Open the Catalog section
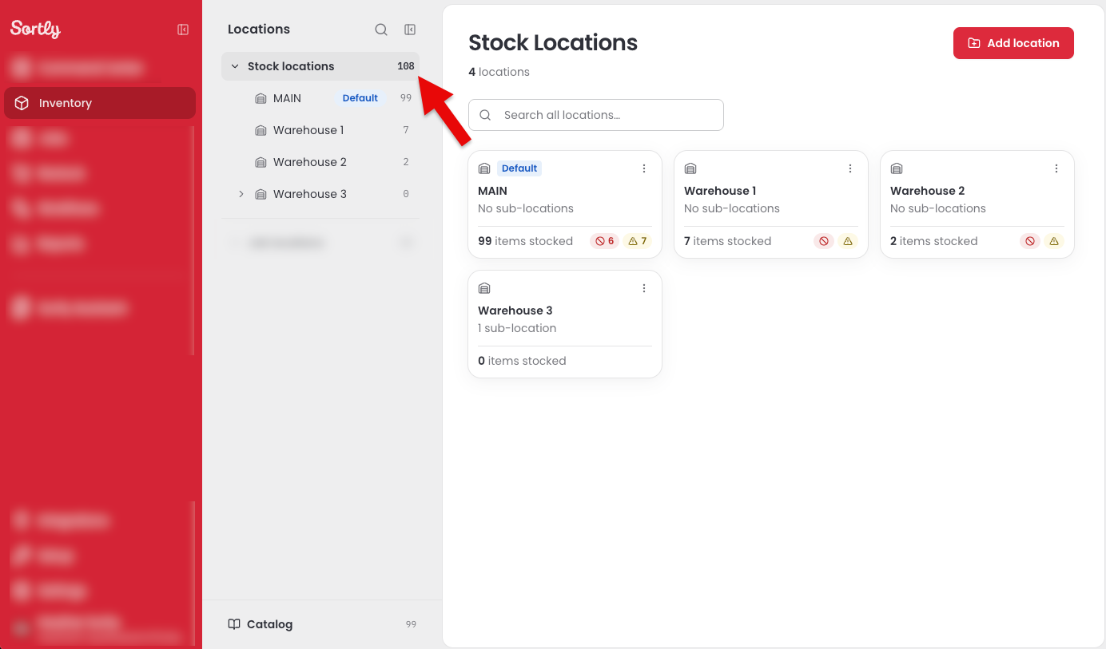 point(322,624)
